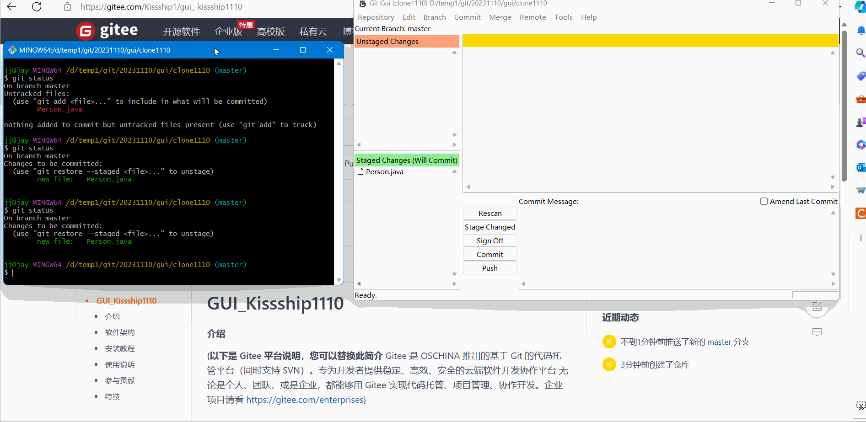Expand the Unstaged Changes panel scrollbar down arrow

point(454,135)
